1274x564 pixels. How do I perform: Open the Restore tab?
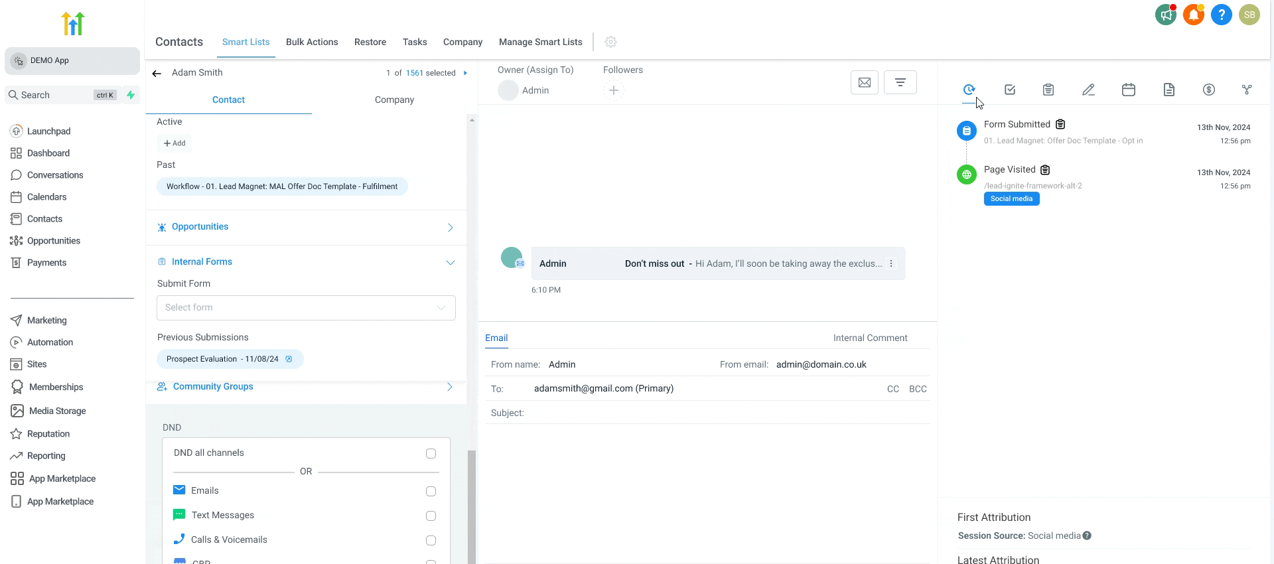pyautogui.click(x=370, y=42)
